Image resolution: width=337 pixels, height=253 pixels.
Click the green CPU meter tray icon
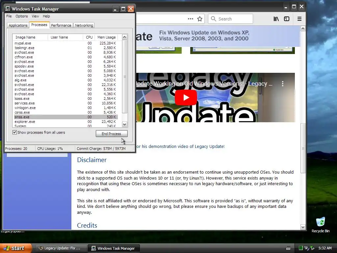(301, 248)
